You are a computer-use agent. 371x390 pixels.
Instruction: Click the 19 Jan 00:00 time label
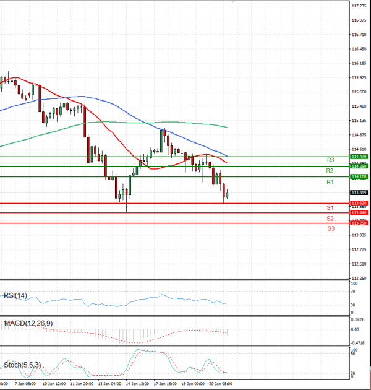193,384
